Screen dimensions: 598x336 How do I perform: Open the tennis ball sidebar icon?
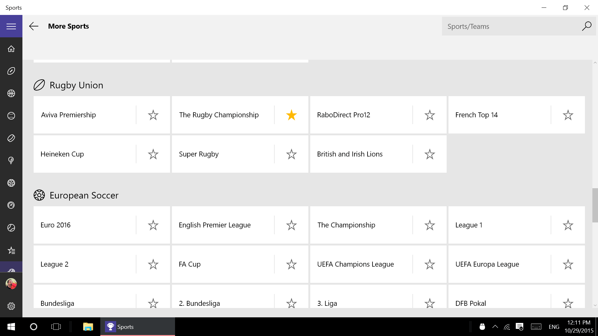pos(11,228)
